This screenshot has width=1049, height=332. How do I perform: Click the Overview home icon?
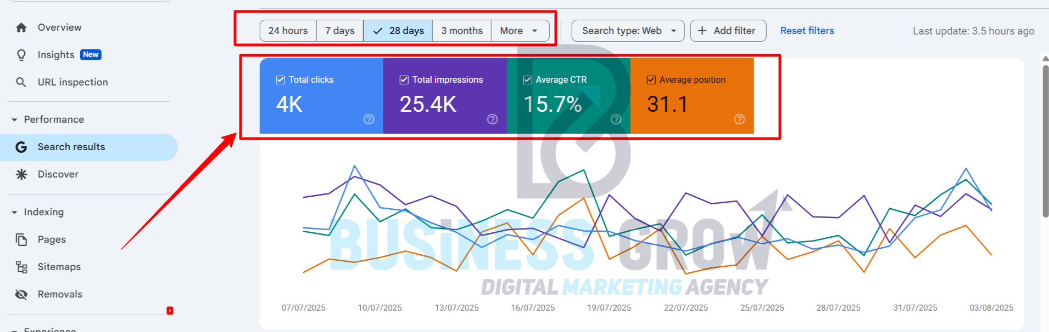[21, 27]
